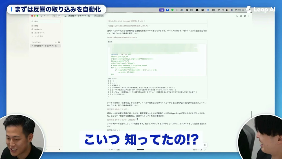Open the Opus 5 model selector
Screen dimensions: 282x159
click(x=196, y=150)
